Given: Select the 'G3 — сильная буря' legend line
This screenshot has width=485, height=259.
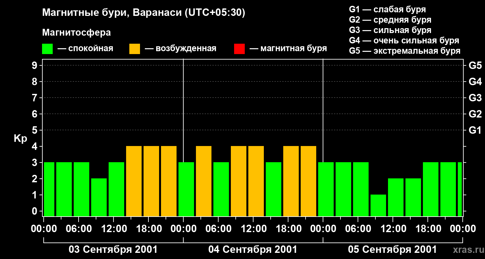Looking at the screenshot, I should (x=390, y=30).
